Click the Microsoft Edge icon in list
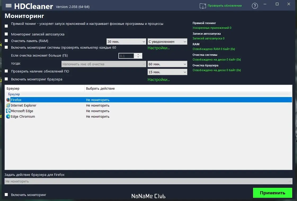 [x=8, y=111]
